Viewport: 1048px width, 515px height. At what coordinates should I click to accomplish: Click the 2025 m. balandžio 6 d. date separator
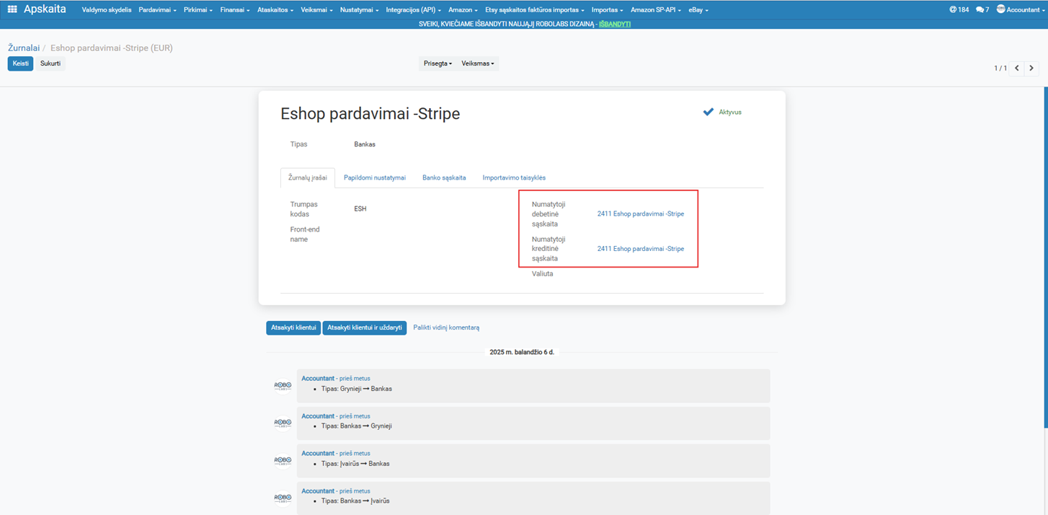click(x=522, y=352)
